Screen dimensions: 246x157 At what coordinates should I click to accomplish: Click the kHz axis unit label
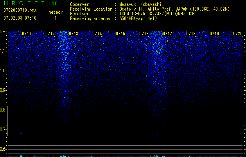[x=4, y=32]
